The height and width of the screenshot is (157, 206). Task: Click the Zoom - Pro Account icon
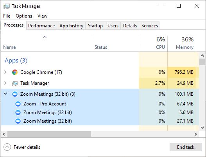[18, 104]
